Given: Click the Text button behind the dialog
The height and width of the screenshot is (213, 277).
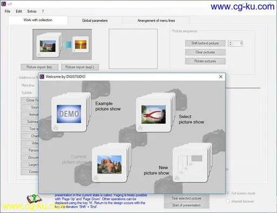Looking at the screenshot, I should coord(30,129).
